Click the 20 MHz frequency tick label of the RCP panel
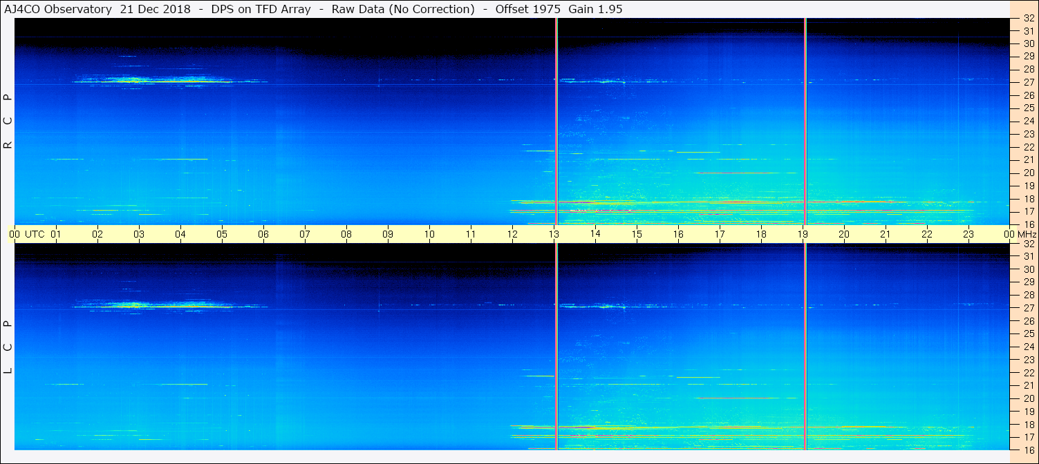 1029,173
